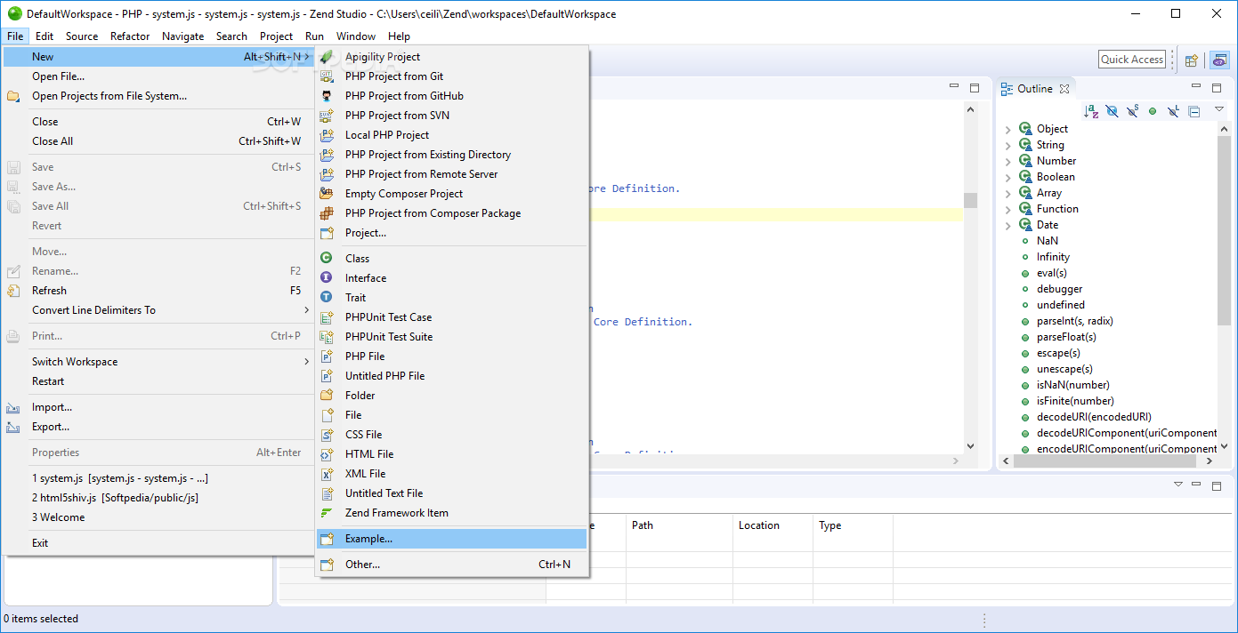Open the Switch Workspace submenu

(x=158, y=362)
